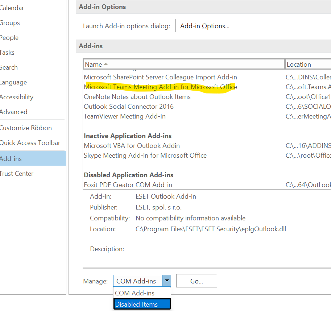This screenshot has height=311, width=331.
Task: Select Foxit PDF Creator COM Add-in
Action: (128, 185)
